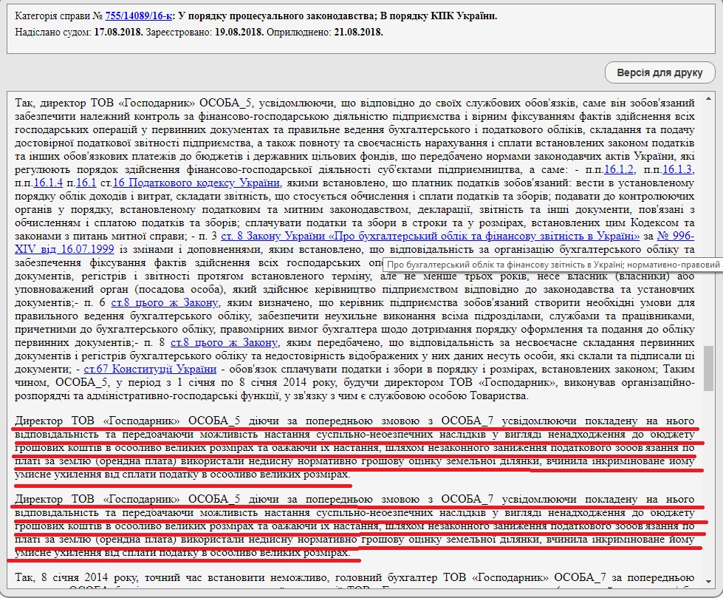Follow the 16.1.3 reference link
Image resolution: width=723 pixels, height=598 pixels.
[x=678, y=169]
